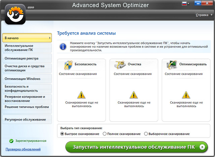The width and height of the screenshot is (215, 157).
Task: Open Оптимизация реестра section
Action: 27,58
